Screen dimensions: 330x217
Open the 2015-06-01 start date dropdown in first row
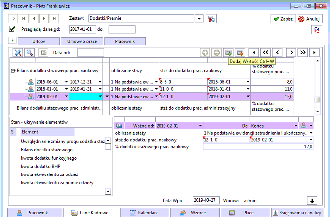tap(66, 82)
